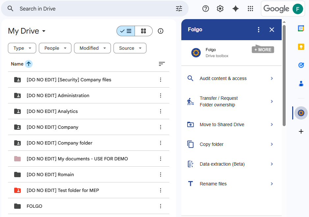
Task: Expand the My Drive dropdown arrow
Action: point(44,31)
